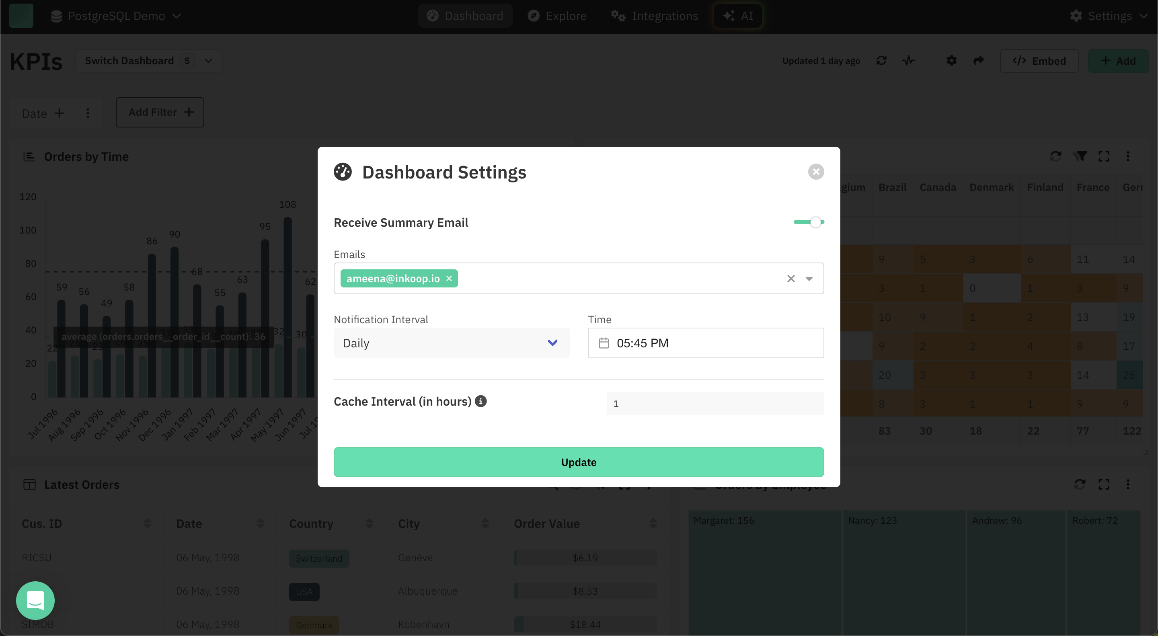The height and width of the screenshot is (636, 1158).
Task: Remove the ameena@inkoop.io email tag
Action: [449, 279]
